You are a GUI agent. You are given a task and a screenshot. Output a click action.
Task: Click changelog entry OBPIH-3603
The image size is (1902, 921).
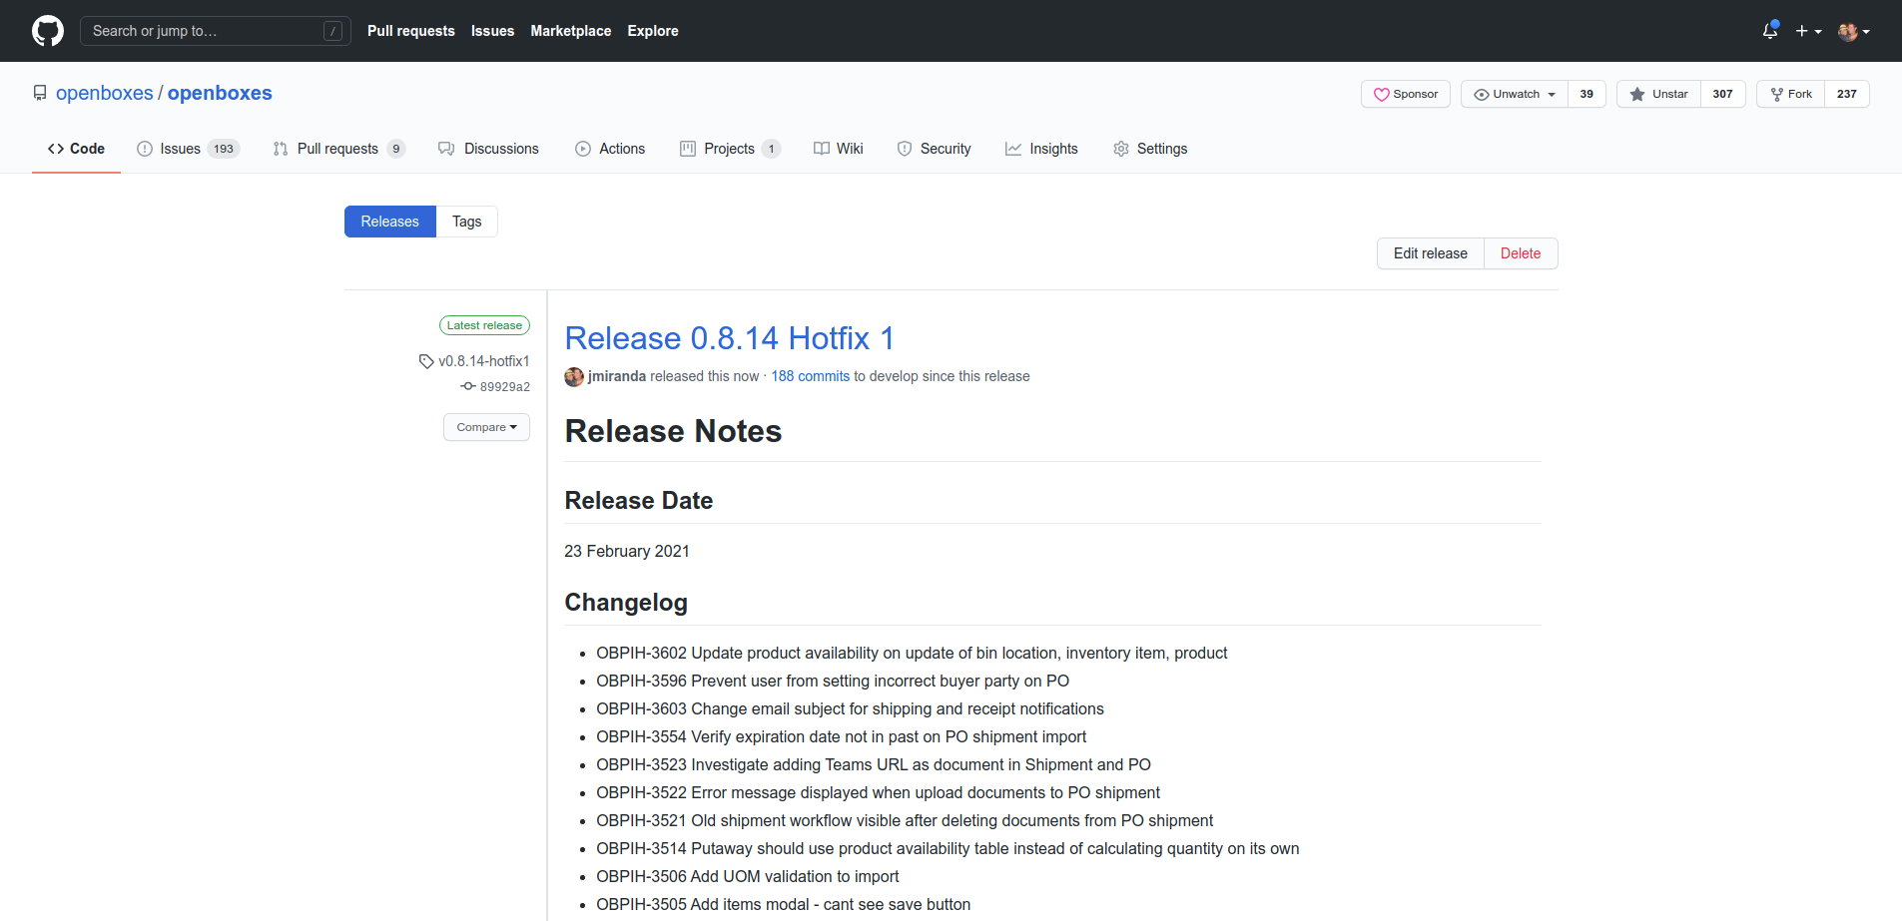[850, 708]
